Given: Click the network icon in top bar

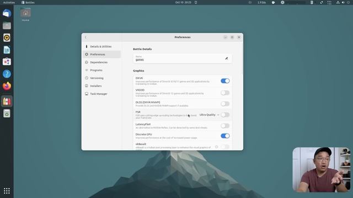Looking at the screenshot, I should tap(338, 2).
